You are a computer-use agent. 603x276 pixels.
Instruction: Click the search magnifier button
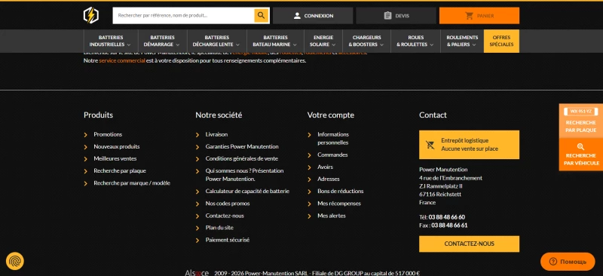click(261, 15)
